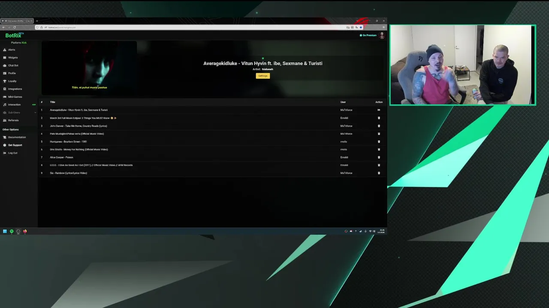Click the Platform Kick label
This screenshot has width=549, height=308.
click(x=19, y=42)
